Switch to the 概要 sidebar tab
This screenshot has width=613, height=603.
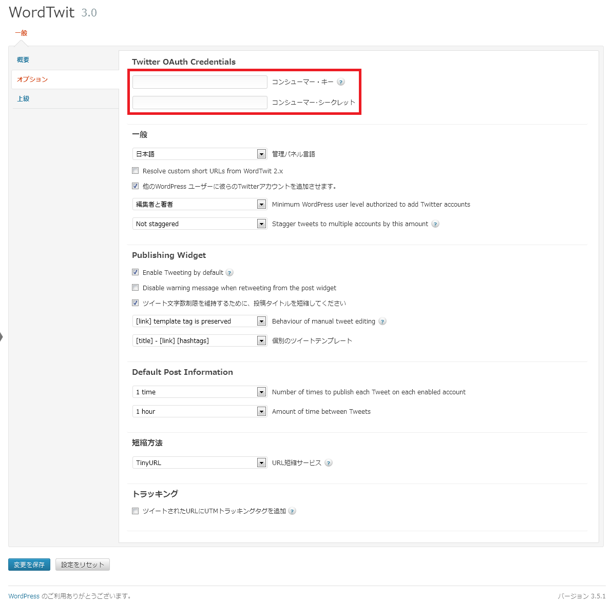(x=23, y=60)
